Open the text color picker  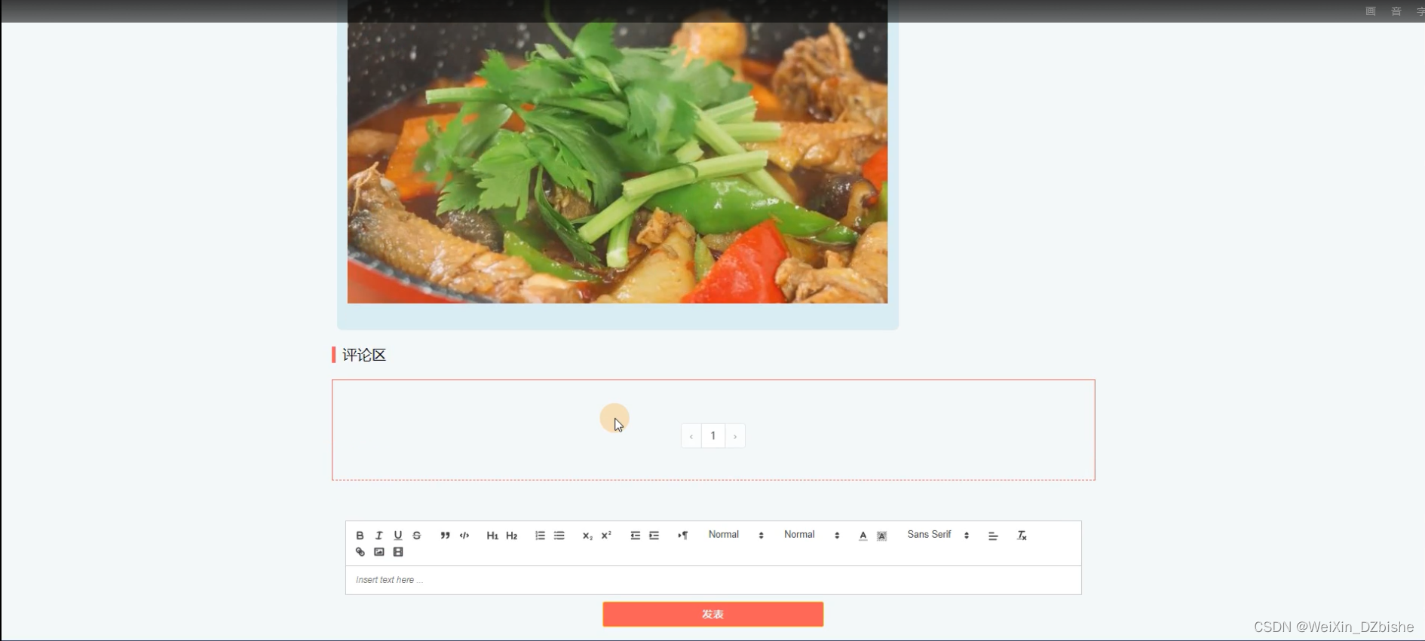[863, 536]
